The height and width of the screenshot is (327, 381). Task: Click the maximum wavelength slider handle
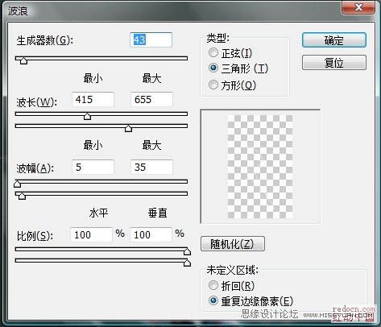coord(128,128)
